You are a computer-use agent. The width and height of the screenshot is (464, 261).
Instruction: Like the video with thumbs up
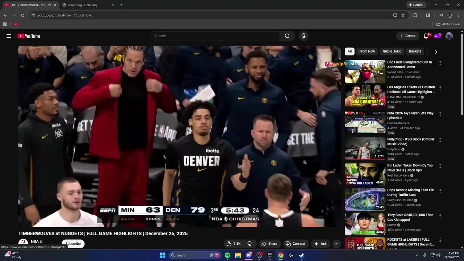pyautogui.click(x=233, y=244)
